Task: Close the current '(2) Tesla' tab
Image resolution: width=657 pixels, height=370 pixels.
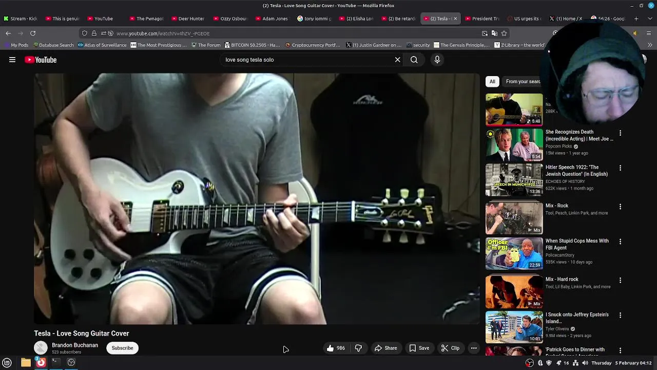Action: point(455,18)
